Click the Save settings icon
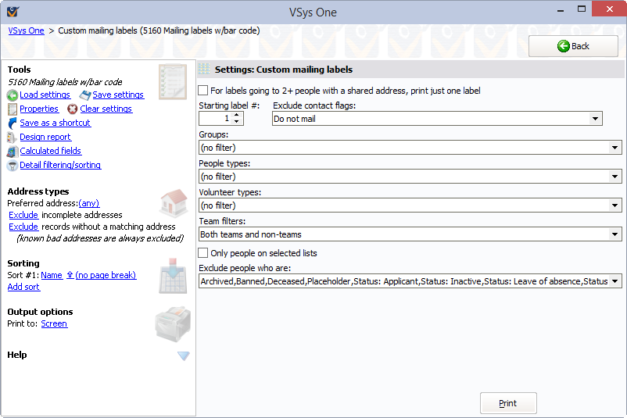Screen dimensions: 627x418 pyautogui.click(x=85, y=95)
